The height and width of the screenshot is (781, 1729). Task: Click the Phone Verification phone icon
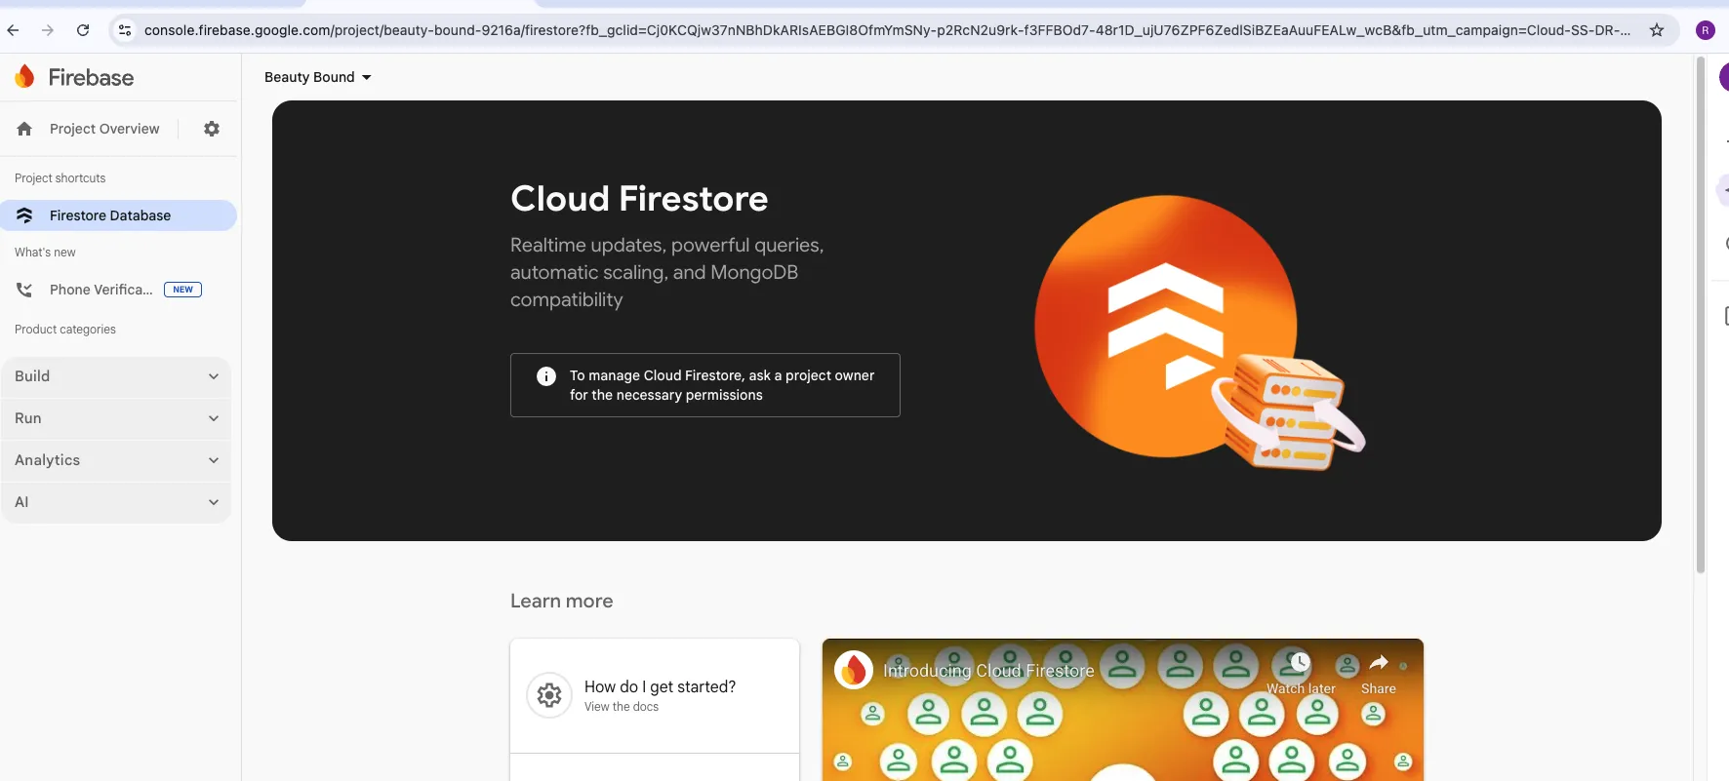(x=24, y=290)
